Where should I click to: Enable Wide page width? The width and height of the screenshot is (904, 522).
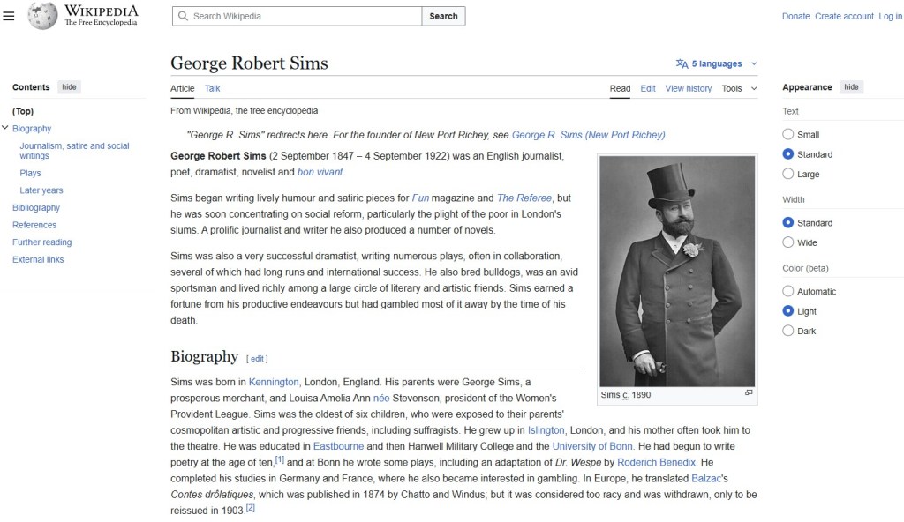788,242
